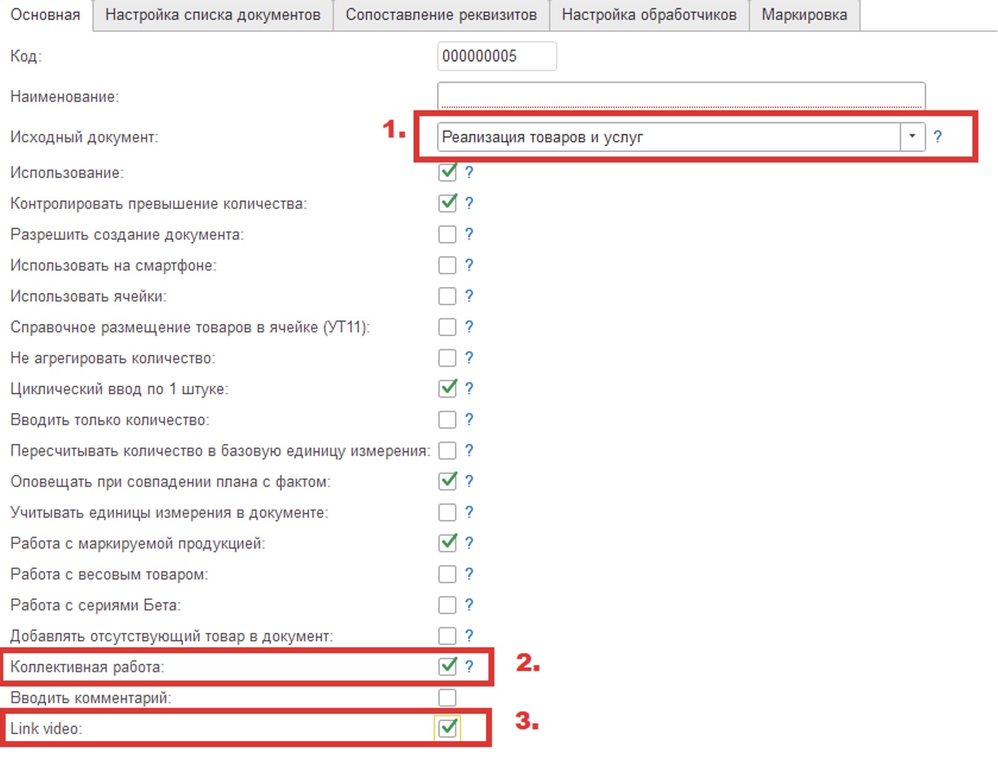This screenshot has height=771, width=998.
Task: Open help for Использование option
Action: click(469, 173)
